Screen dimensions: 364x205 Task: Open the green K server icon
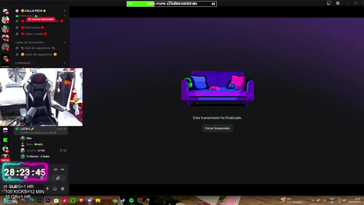point(5,140)
